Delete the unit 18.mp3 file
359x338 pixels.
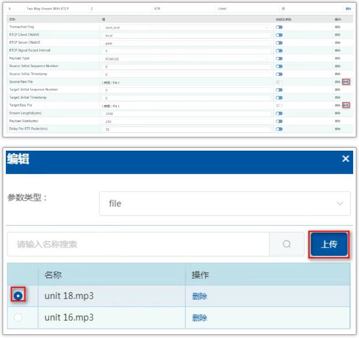coord(199,296)
